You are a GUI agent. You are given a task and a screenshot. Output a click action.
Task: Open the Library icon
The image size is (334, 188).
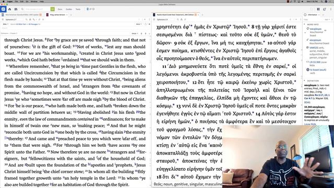click(16, 9)
